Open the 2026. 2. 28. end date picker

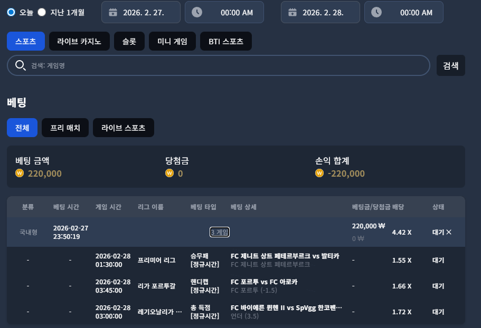(x=320, y=12)
